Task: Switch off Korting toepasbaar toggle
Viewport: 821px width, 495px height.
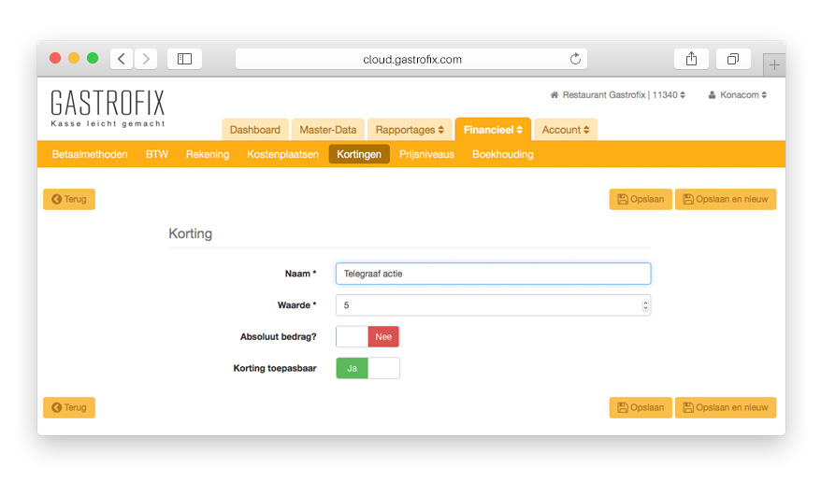Action: [x=367, y=368]
